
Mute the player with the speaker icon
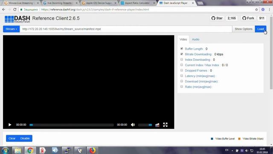pyautogui.click(x=133, y=124)
